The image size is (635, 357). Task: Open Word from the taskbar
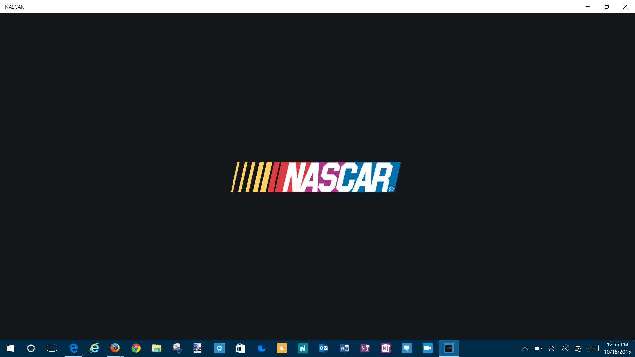pos(344,348)
